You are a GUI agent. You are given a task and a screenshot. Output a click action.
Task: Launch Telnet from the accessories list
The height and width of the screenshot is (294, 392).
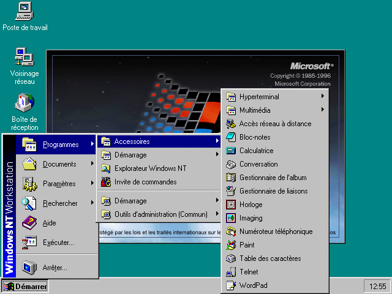click(248, 272)
